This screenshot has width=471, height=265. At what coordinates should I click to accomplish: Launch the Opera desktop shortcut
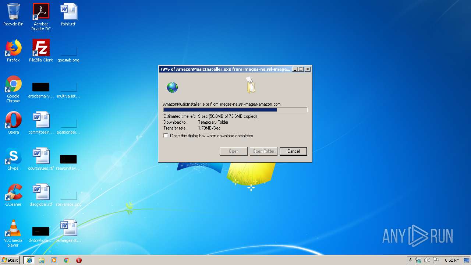pyautogui.click(x=13, y=123)
